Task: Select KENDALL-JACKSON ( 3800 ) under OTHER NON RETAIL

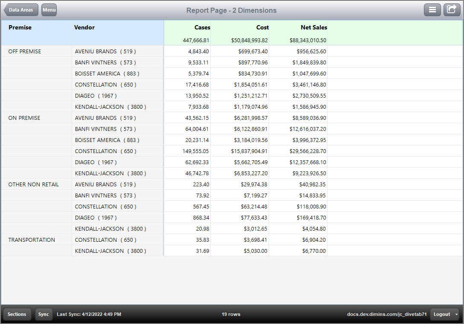Action: tap(111, 229)
